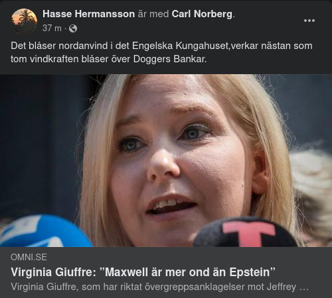Viewport: 332px width, 298px height.
Task: Click the article description starting 'Virginia Giuffre, som'
Action: [x=159, y=287]
